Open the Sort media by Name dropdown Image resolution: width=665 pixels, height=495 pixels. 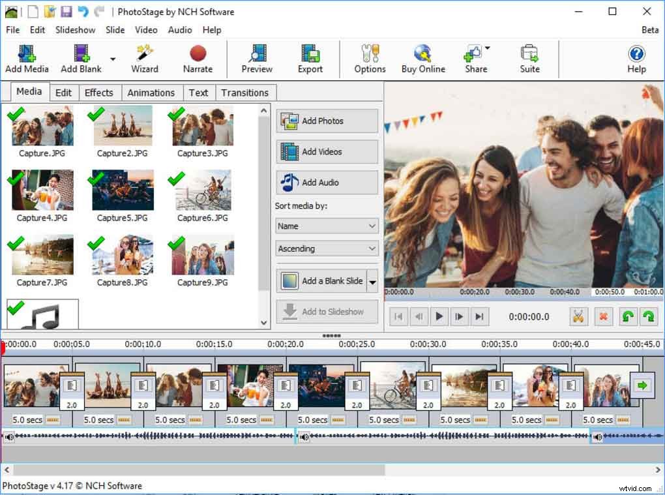[x=326, y=226]
